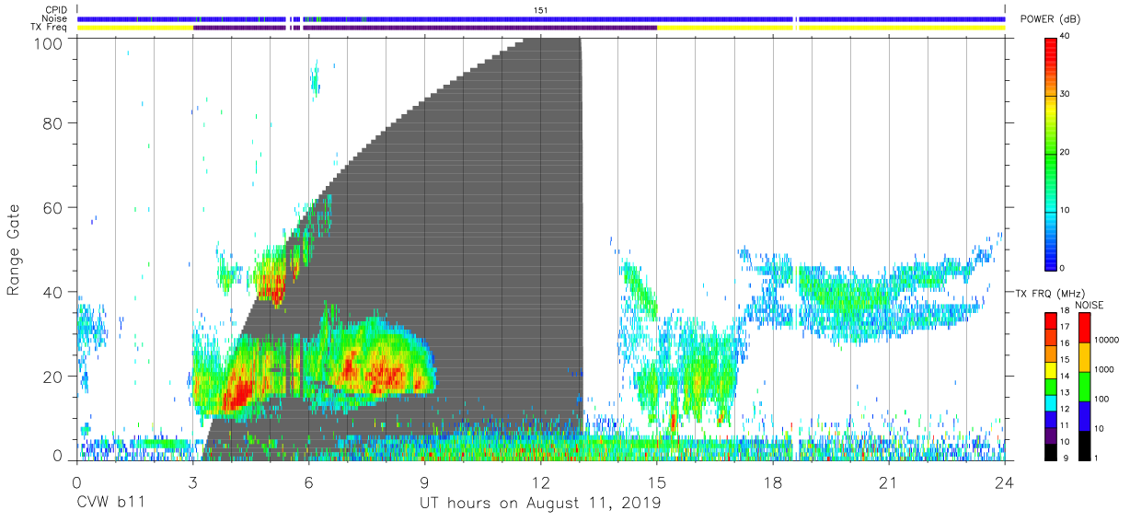Image resolution: width=1130 pixels, height=522 pixels.
Task: Click the 'UT hours on August 11, 2019' label
Action: (540, 504)
